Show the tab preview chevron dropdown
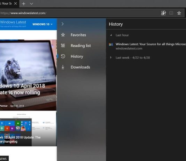 click(x=31, y=4)
